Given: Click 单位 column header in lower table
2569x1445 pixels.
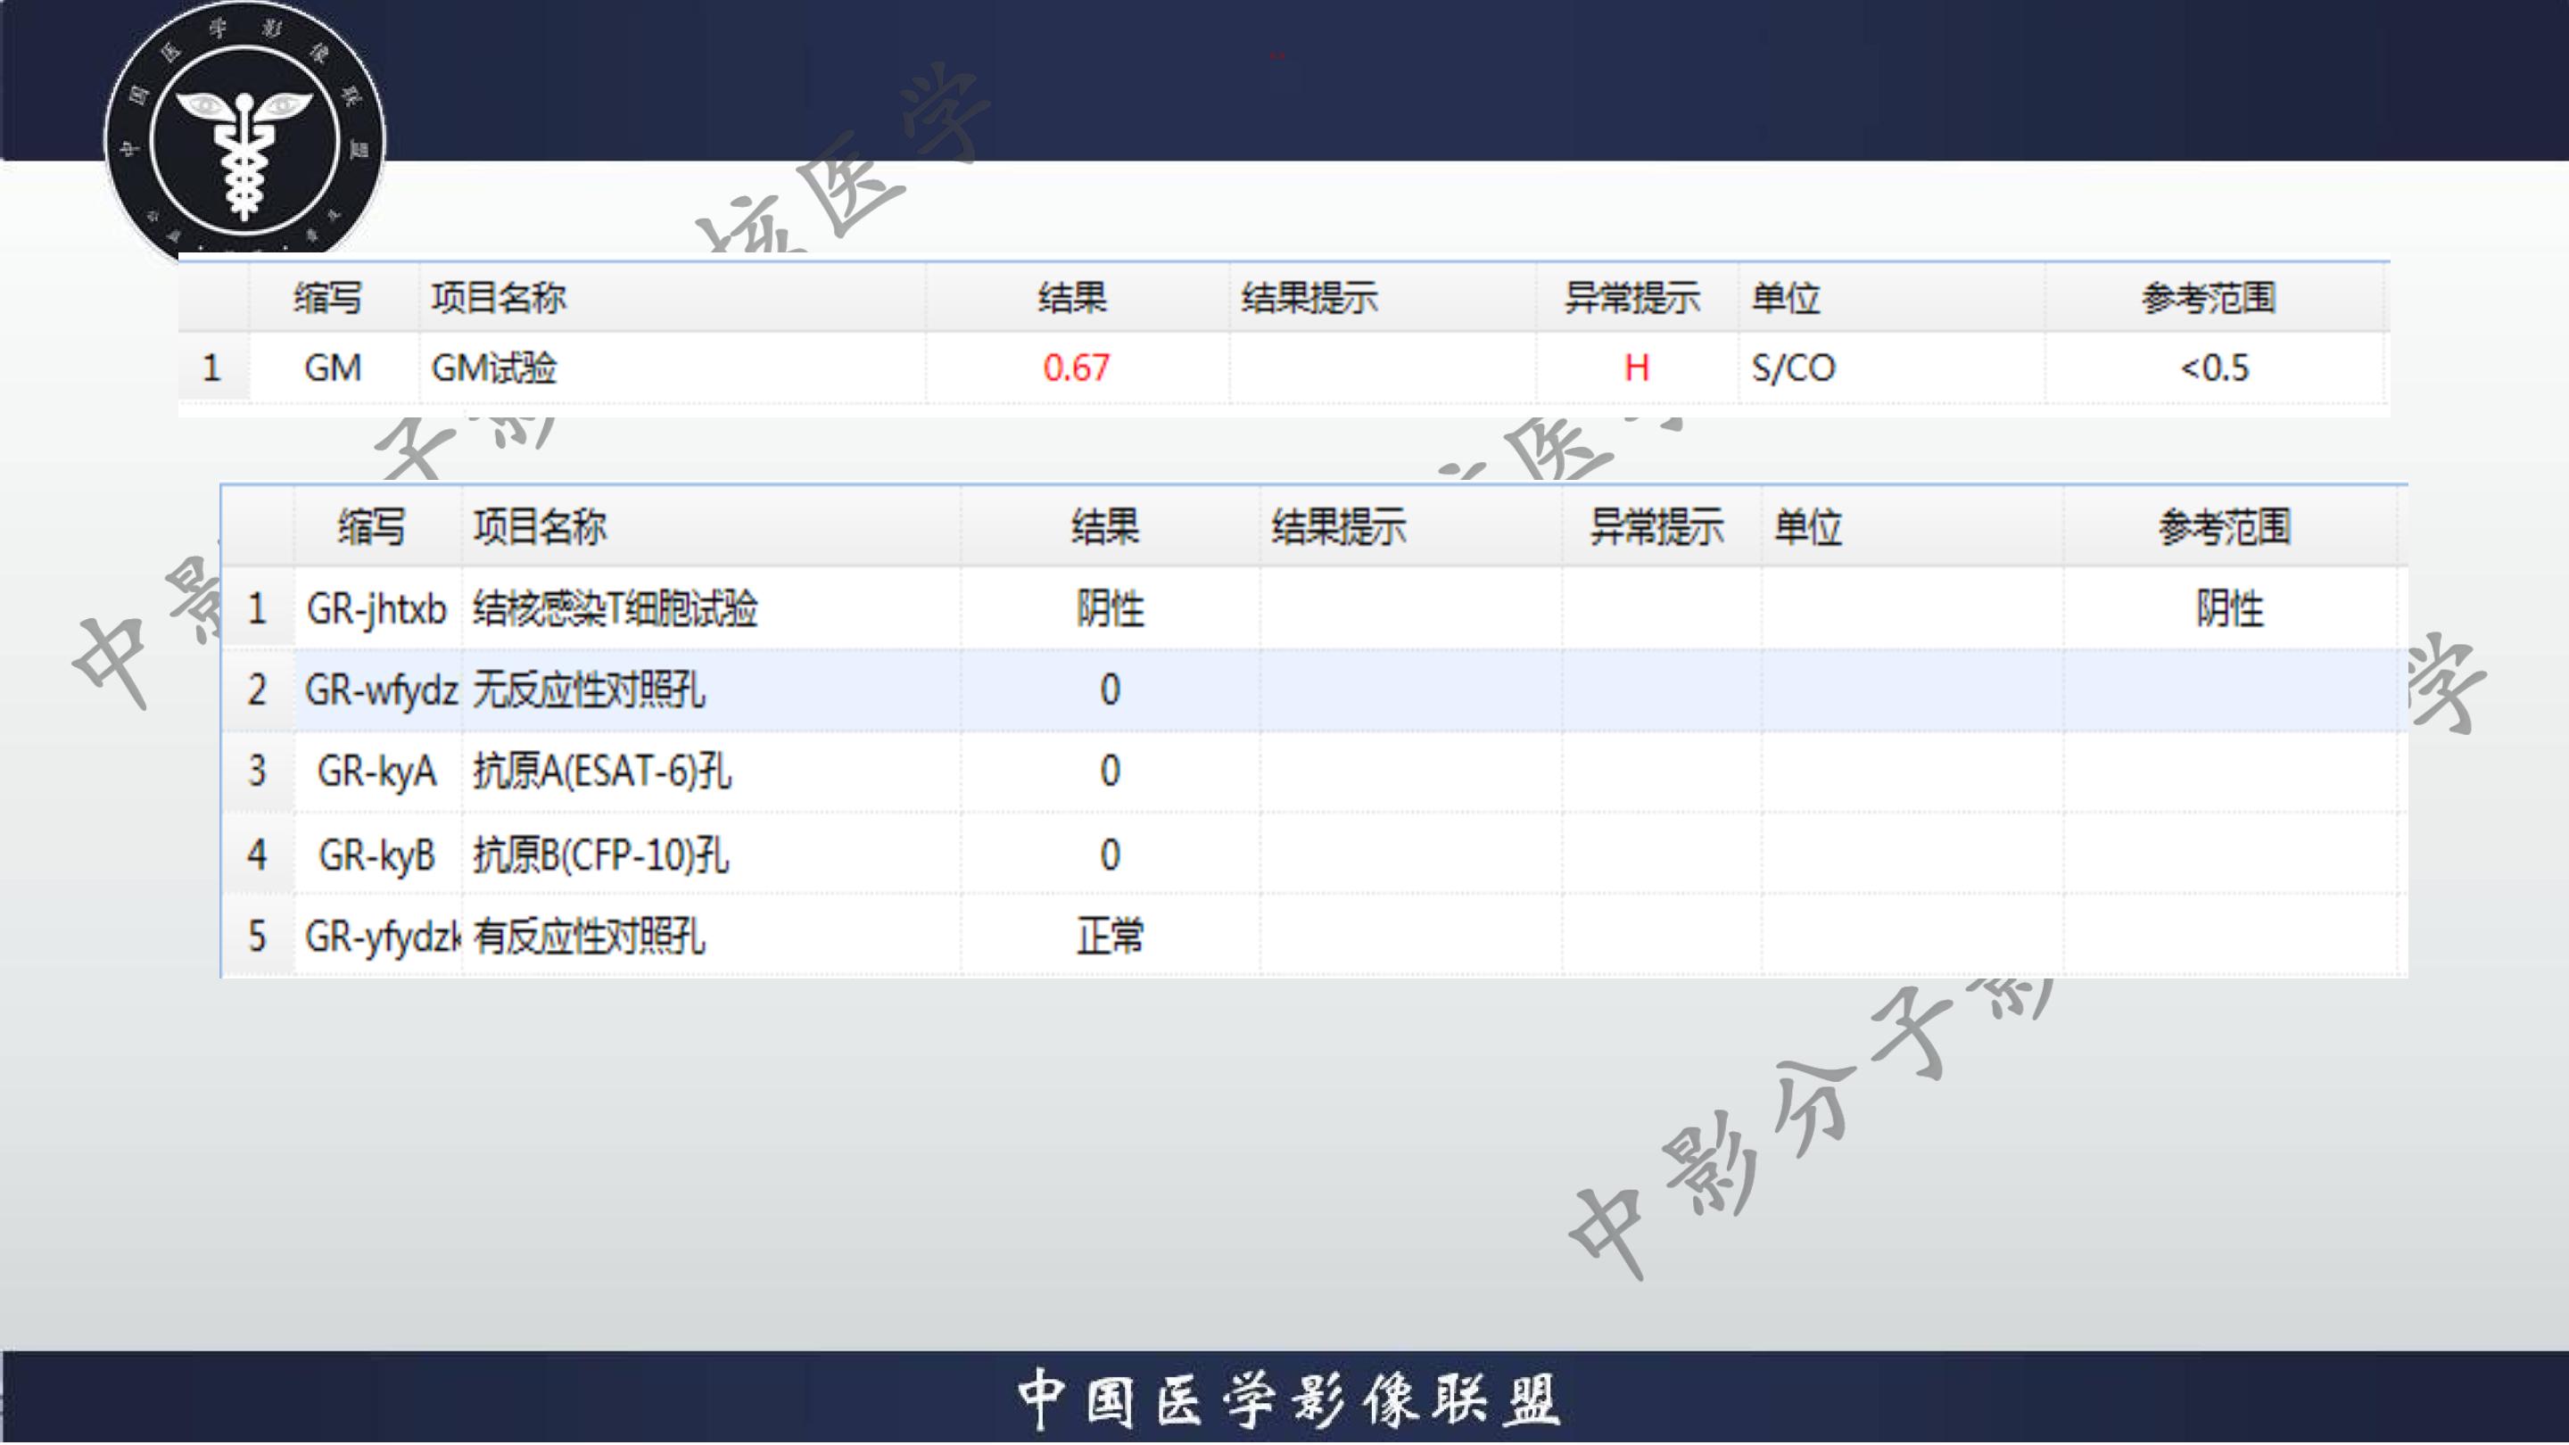Looking at the screenshot, I should coord(1808,526).
